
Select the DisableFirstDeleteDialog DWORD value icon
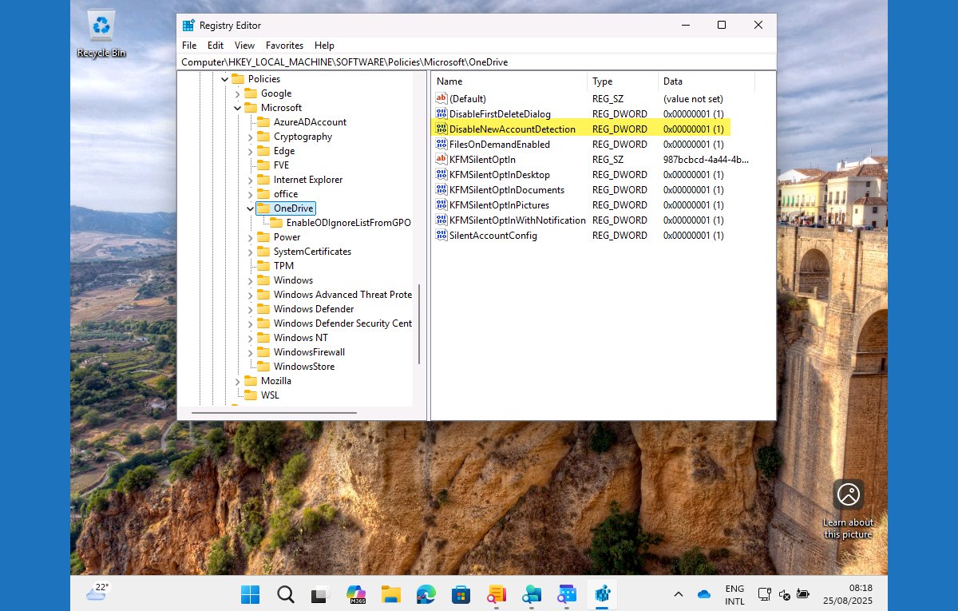point(441,114)
